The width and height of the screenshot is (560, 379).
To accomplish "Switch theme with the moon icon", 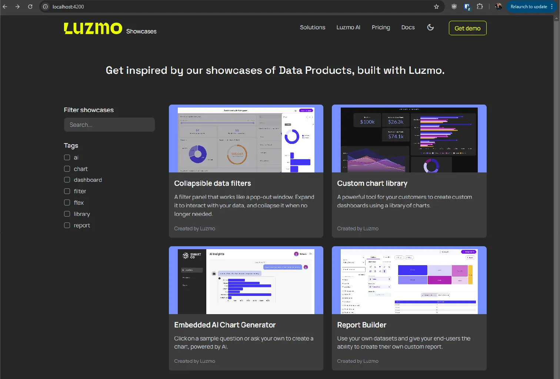I will pyautogui.click(x=430, y=27).
